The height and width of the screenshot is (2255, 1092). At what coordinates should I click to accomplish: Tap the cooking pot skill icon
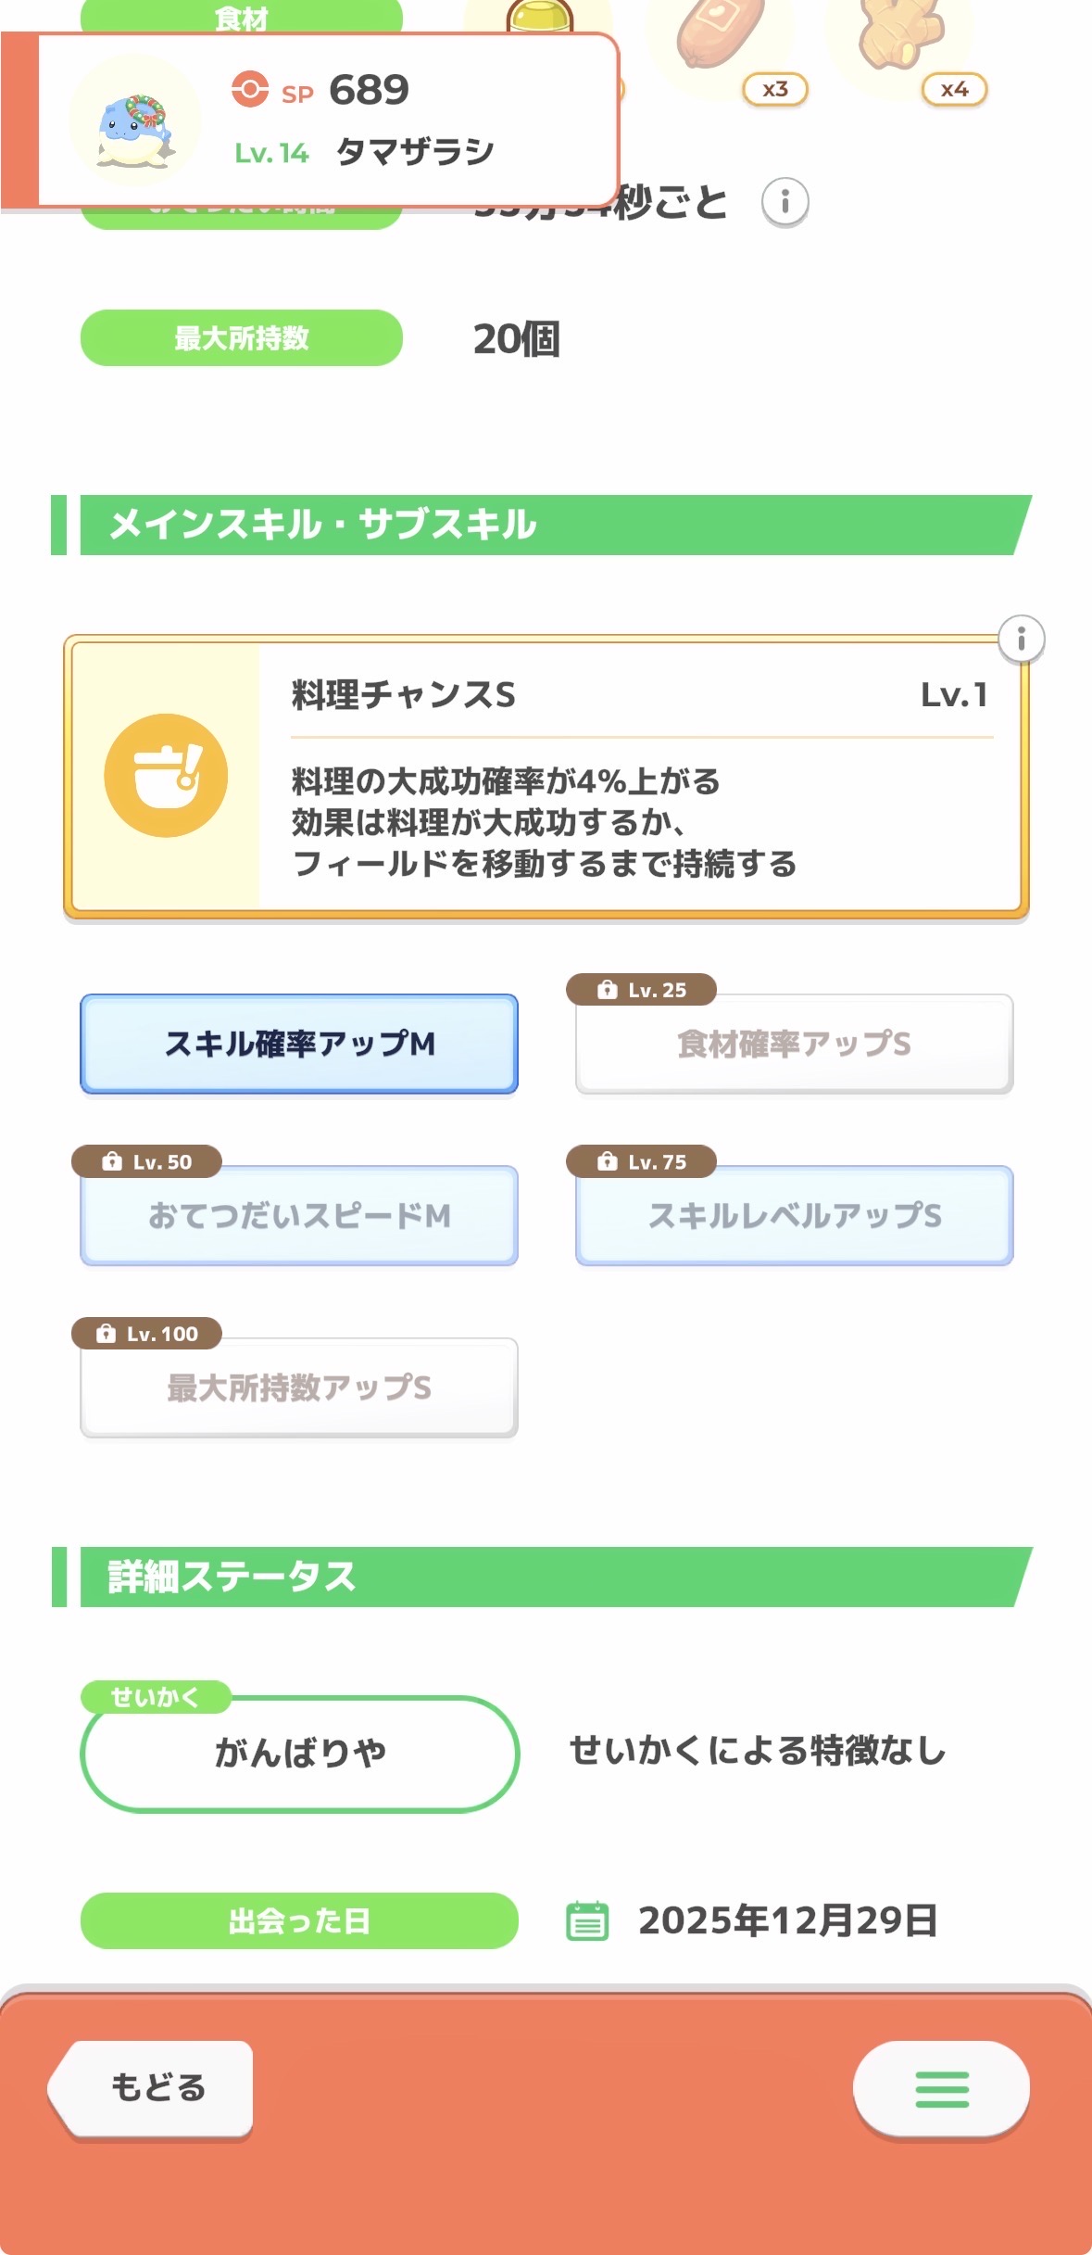tap(166, 776)
